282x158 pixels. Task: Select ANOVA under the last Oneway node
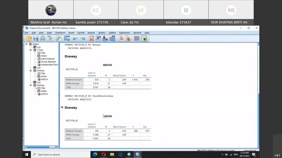coord(44,94)
